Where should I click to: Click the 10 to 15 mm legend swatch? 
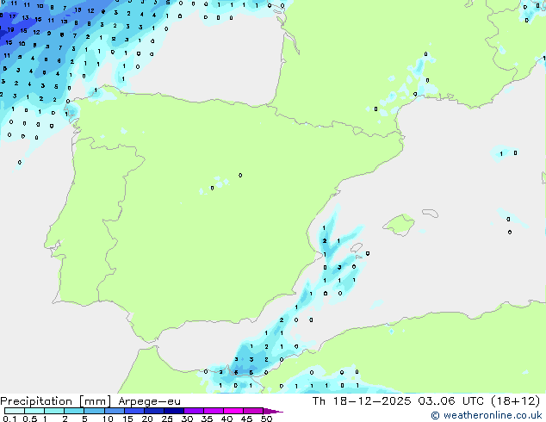(x=114, y=411)
